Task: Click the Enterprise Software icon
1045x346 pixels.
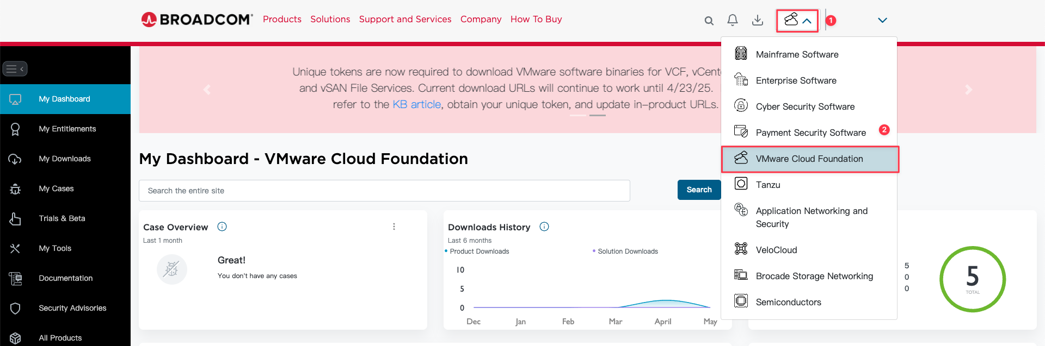Action: click(x=741, y=79)
